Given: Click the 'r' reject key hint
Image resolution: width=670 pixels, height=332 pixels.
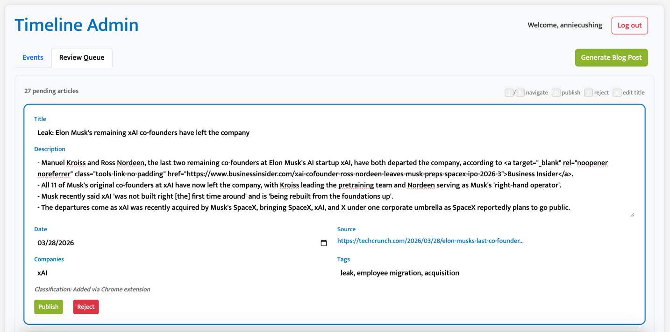Looking at the screenshot, I should coord(588,93).
